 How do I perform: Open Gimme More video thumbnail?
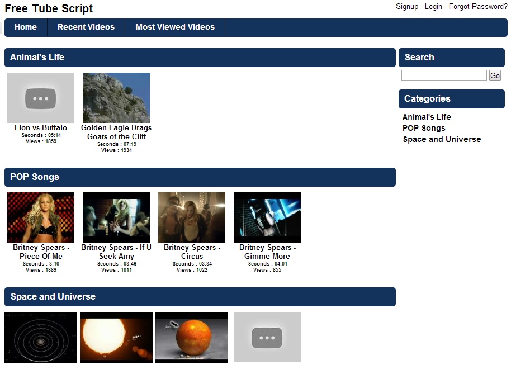click(267, 217)
